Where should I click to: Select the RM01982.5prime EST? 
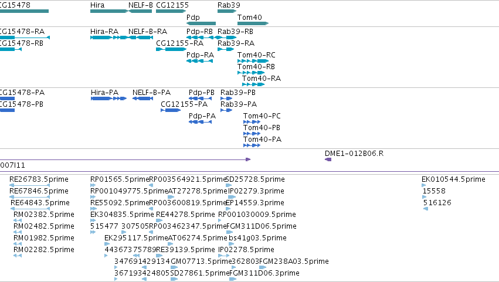[18, 244]
